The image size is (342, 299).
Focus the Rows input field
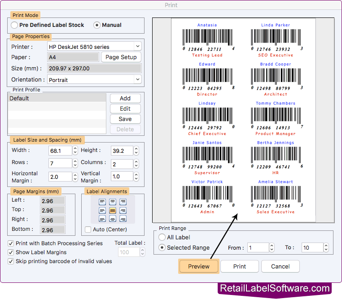pyautogui.click(x=61, y=163)
